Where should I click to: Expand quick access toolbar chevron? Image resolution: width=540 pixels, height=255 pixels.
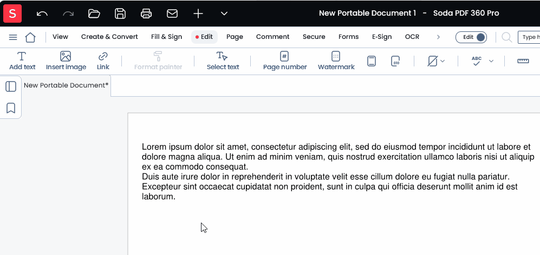tap(224, 14)
